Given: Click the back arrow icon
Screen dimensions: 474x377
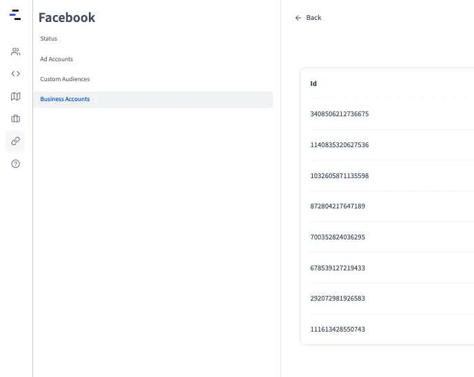Looking at the screenshot, I should click(x=298, y=18).
